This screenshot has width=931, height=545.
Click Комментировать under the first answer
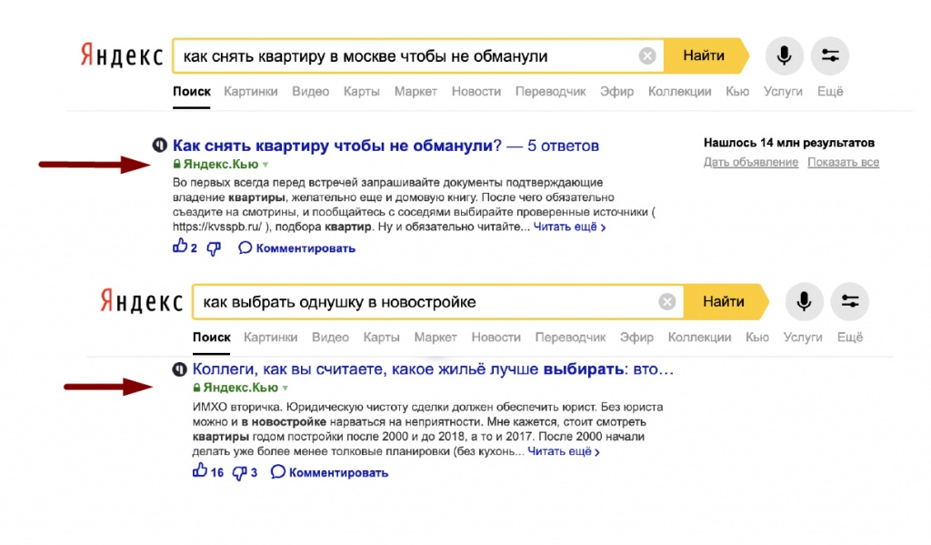[297, 247]
